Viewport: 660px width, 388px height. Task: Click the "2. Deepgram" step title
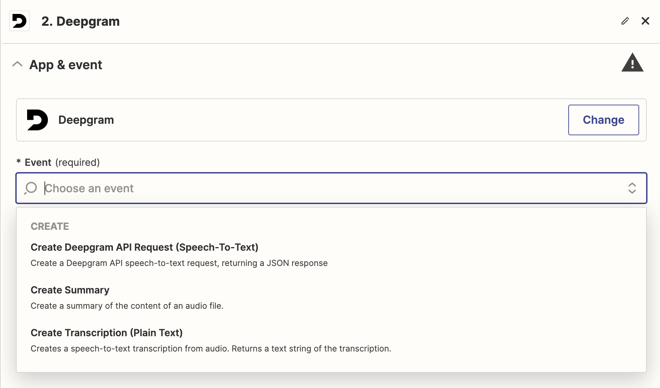point(81,21)
